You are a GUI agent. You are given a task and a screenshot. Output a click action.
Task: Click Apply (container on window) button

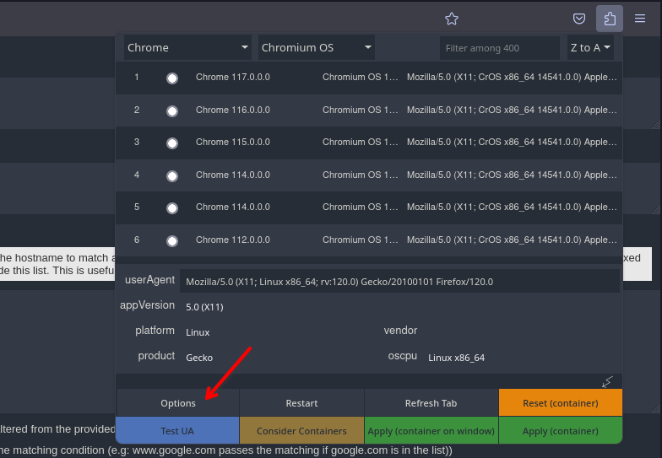pyautogui.click(x=431, y=430)
